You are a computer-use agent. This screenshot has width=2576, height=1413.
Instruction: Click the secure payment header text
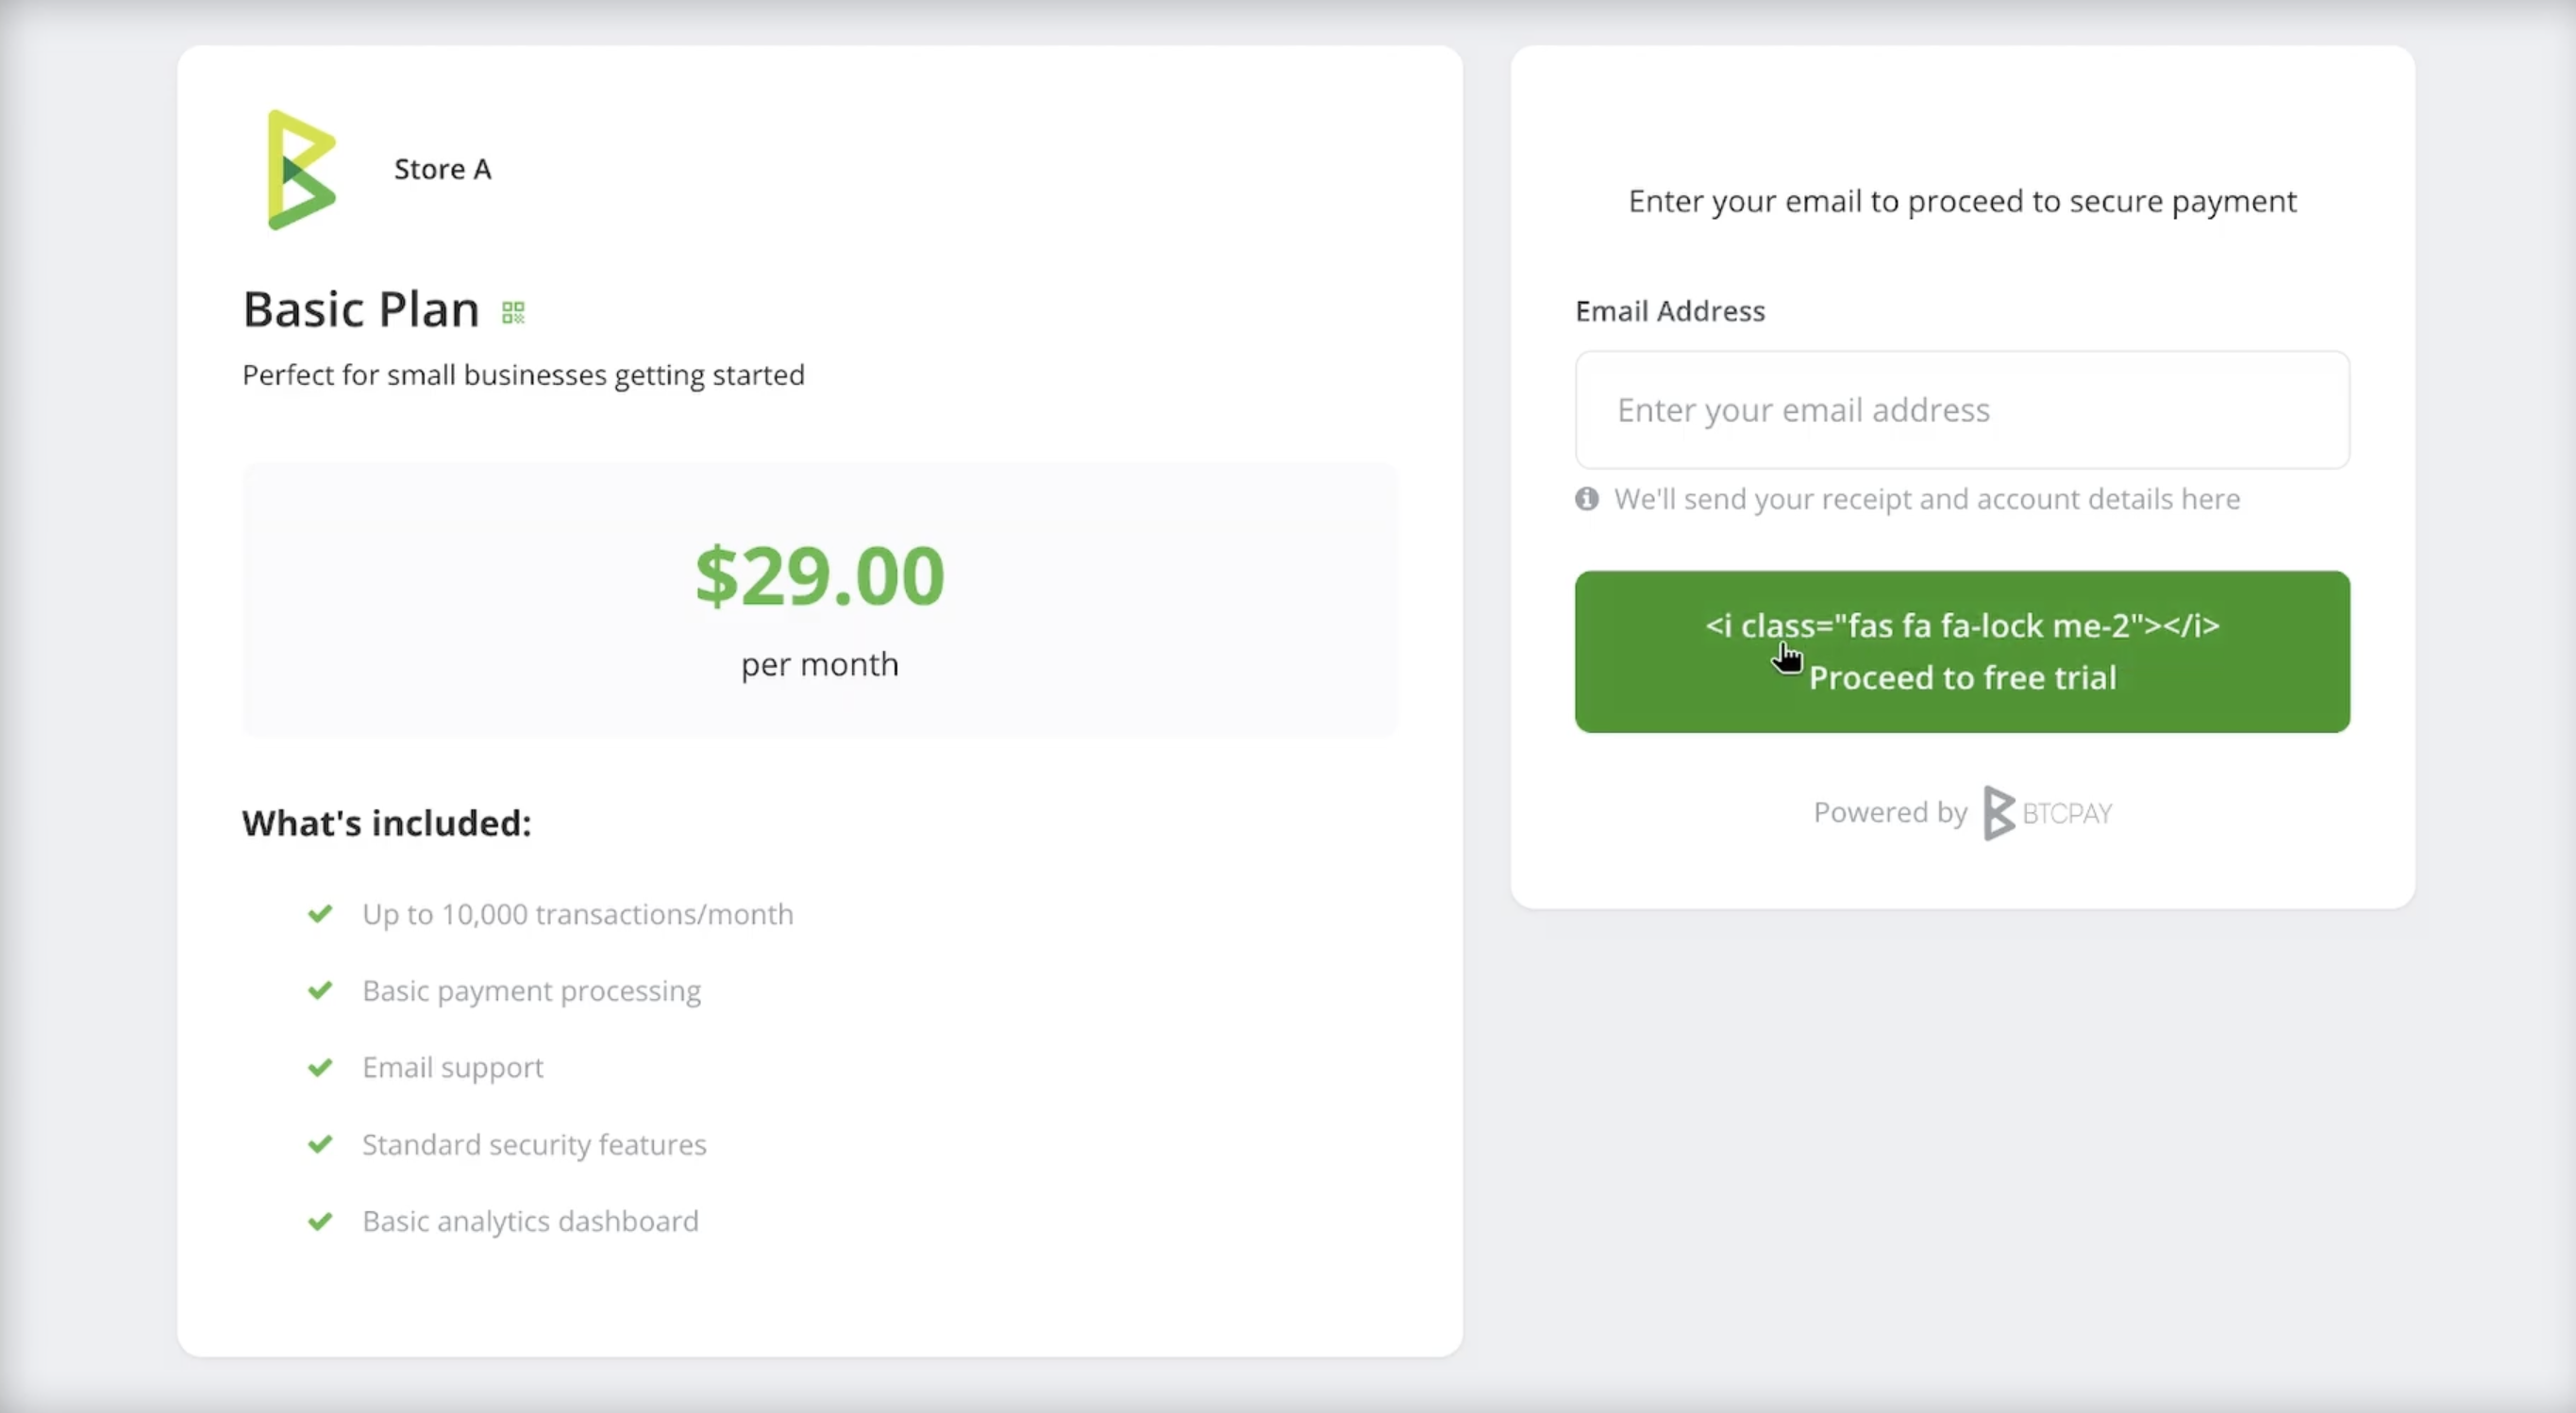(x=1961, y=200)
